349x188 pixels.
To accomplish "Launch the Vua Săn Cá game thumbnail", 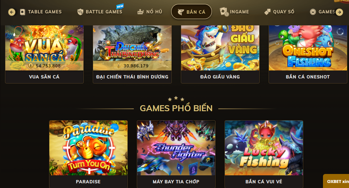I will click(44, 48).
